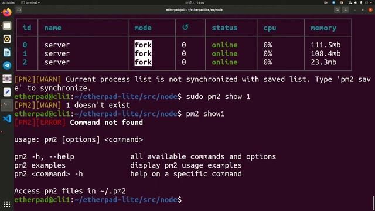The image size is (375, 211).
Task: Click 'online' status in id 1 row
Action: tap(224, 53)
